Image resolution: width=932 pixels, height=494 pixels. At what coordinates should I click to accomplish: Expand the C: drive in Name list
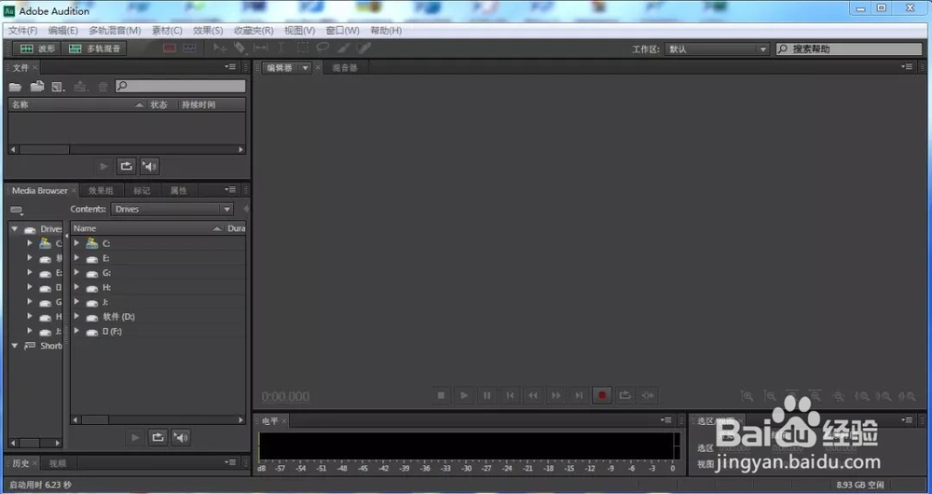pos(76,243)
